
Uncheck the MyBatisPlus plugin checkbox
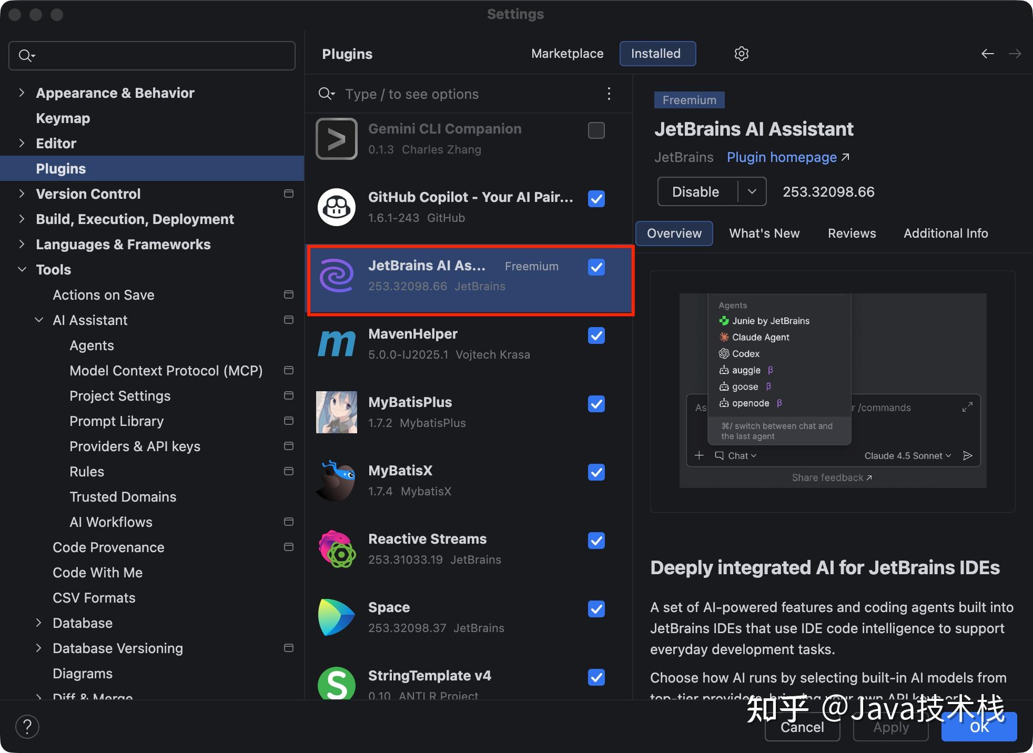pyautogui.click(x=596, y=404)
